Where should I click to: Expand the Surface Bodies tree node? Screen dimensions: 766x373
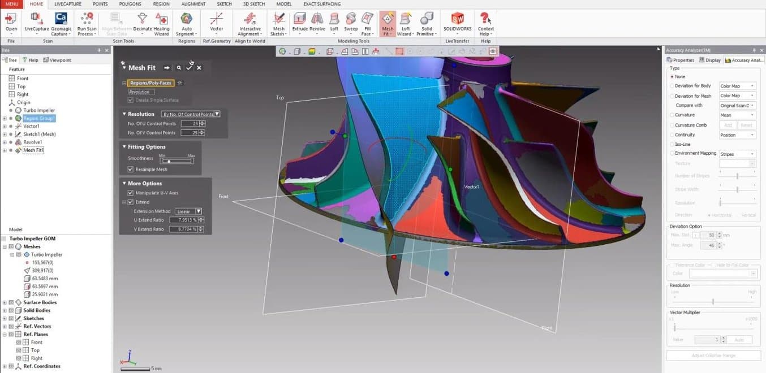point(5,302)
